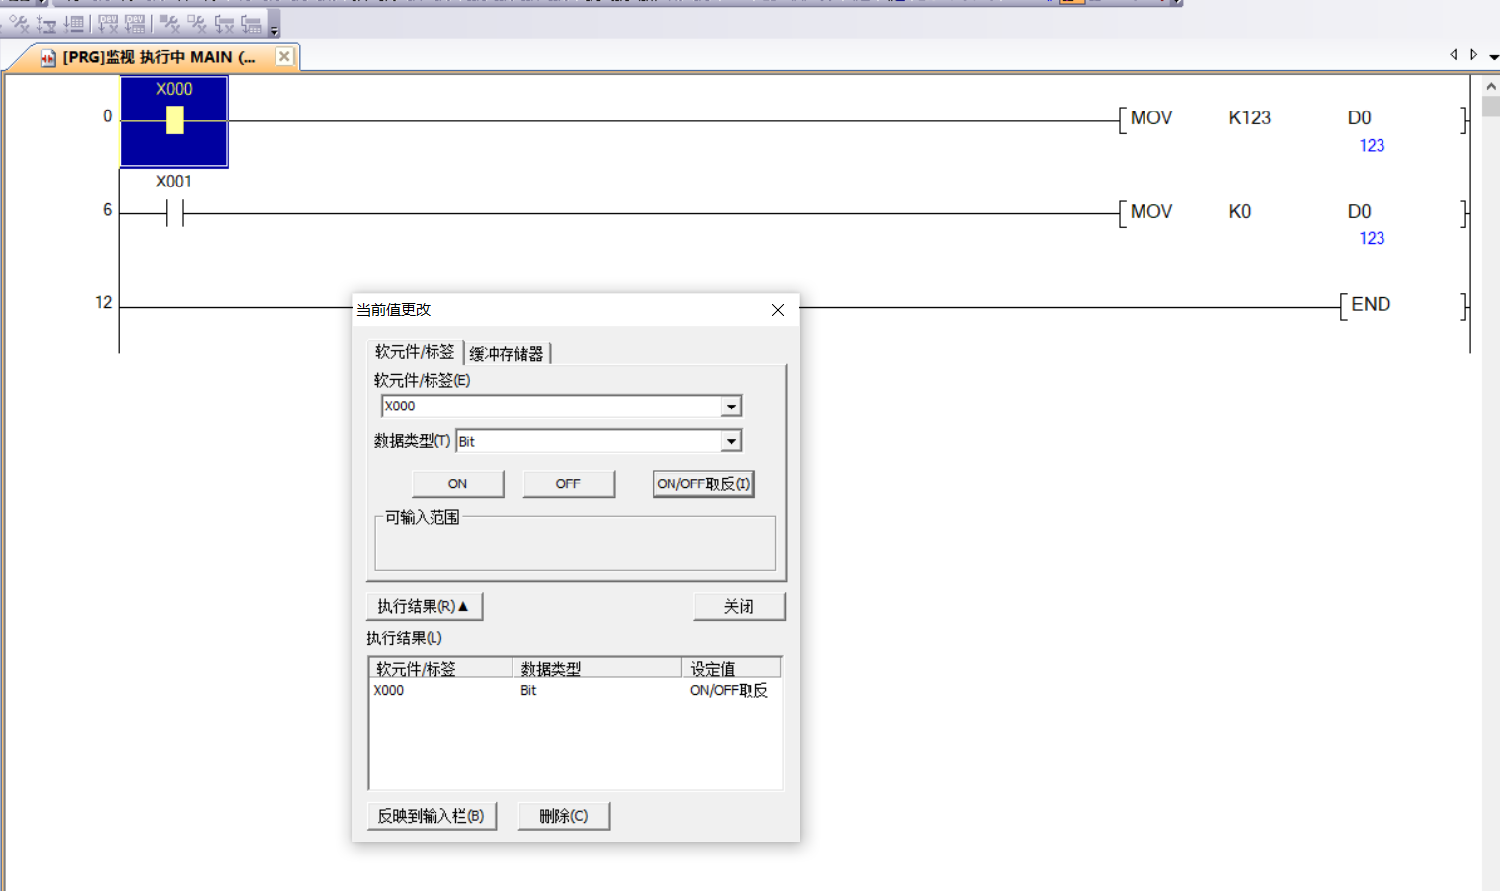Image resolution: width=1500 pixels, height=891 pixels.
Task: Click the ON/OFF取反 value in results
Action: [x=729, y=690]
